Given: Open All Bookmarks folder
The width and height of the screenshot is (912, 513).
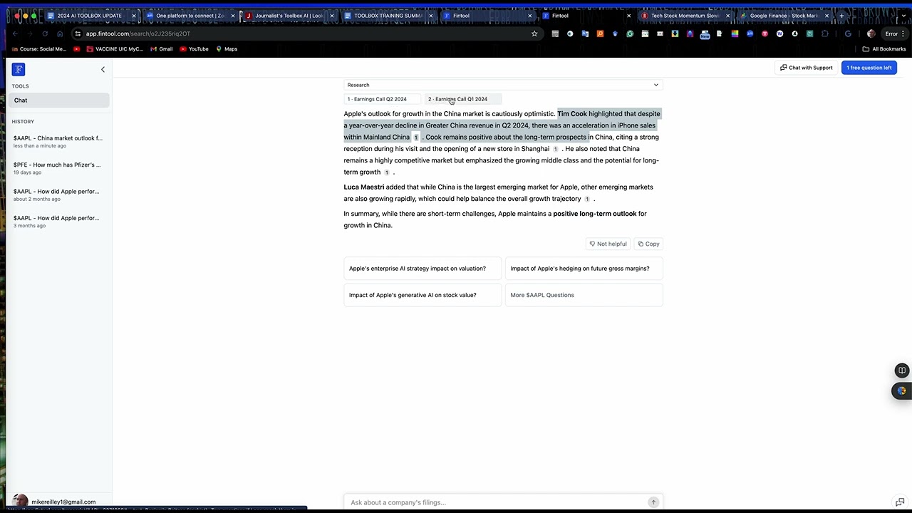Looking at the screenshot, I should tap(884, 49).
